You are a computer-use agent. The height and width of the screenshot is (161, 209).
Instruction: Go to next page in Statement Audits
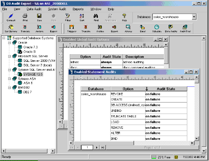[x=97, y=147]
